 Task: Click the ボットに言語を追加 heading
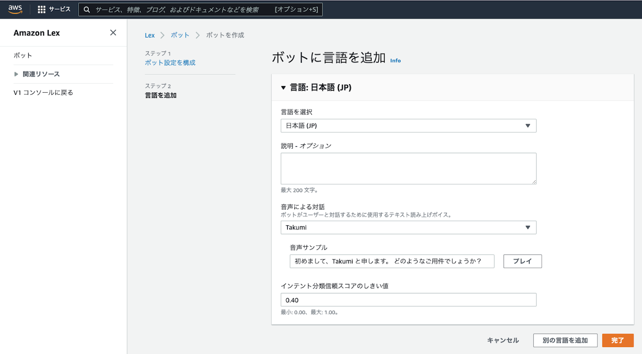pyautogui.click(x=329, y=58)
